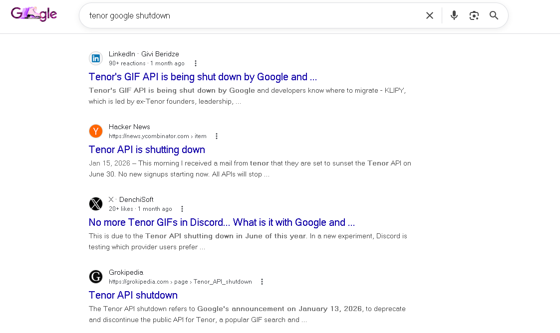Click the Google doodle logo
The width and height of the screenshot is (560, 333).
[34, 14]
